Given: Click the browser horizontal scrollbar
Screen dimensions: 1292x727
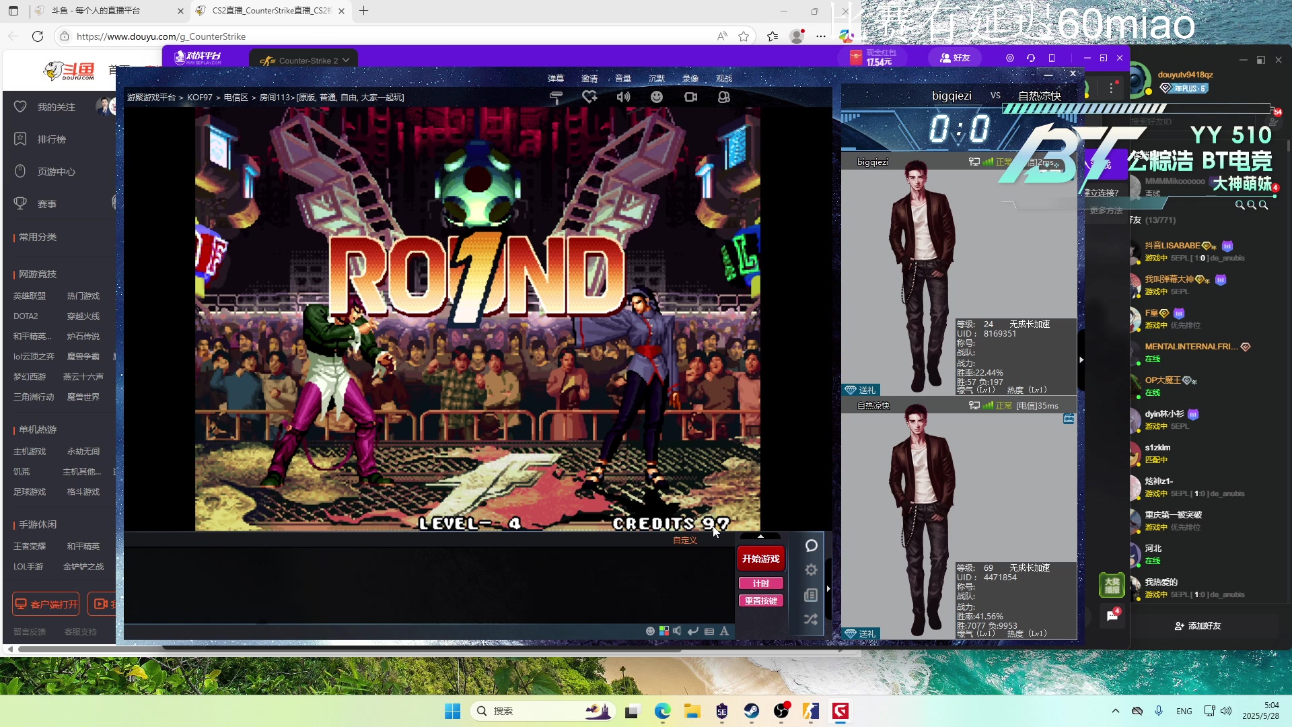Looking at the screenshot, I should pos(350,650).
